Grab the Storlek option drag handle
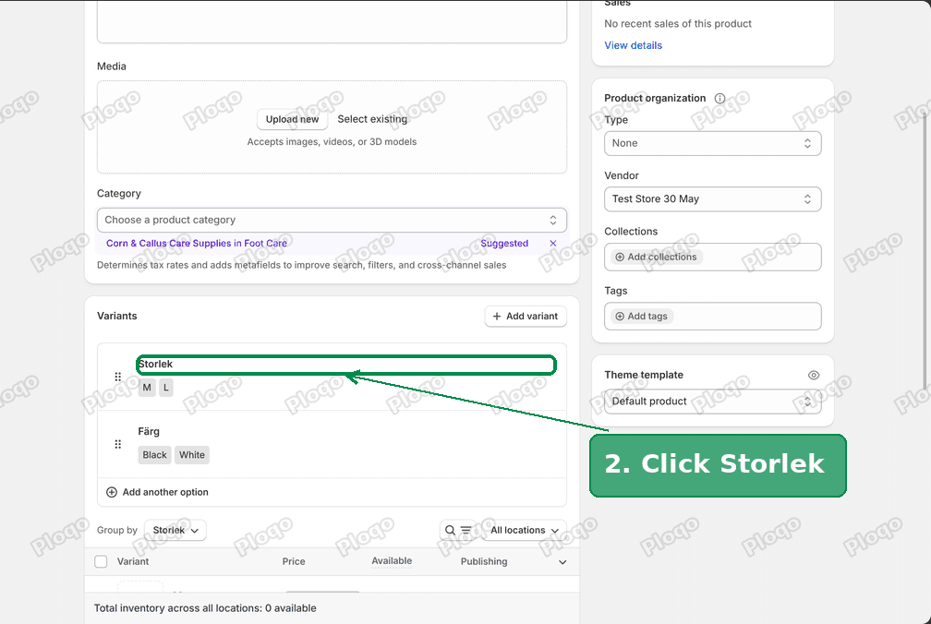 pyautogui.click(x=117, y=377)
